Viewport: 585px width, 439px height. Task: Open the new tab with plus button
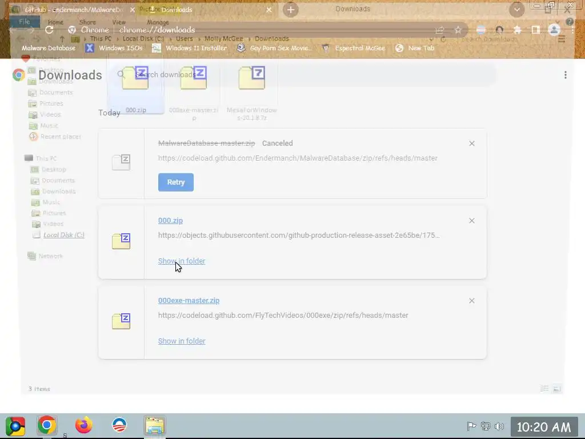coord(291,10)
